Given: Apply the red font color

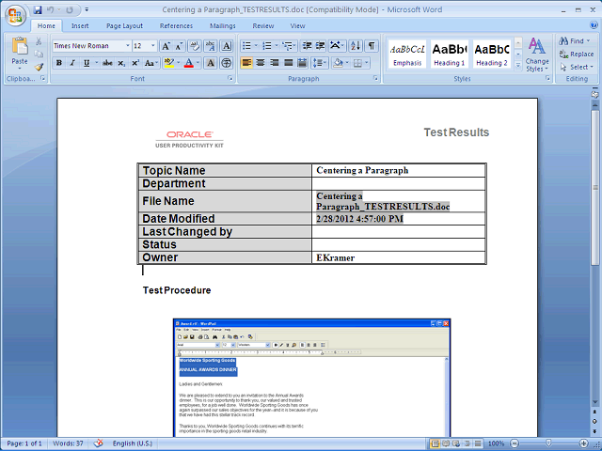Looking at the screenshot, I should pos(188,63).
